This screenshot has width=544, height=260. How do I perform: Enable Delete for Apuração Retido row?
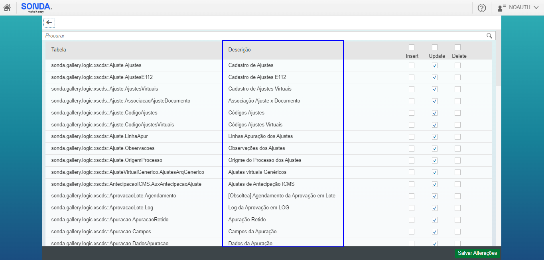(457, 220)
